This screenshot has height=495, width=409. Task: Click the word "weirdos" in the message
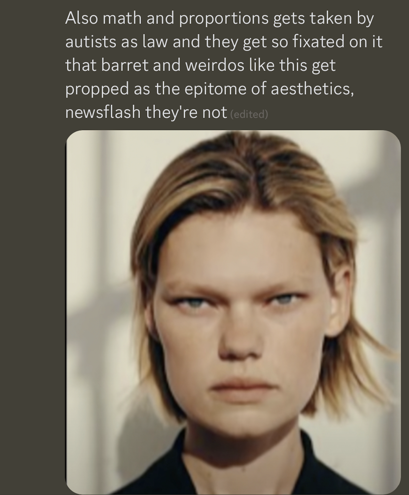tap(215, 65)
